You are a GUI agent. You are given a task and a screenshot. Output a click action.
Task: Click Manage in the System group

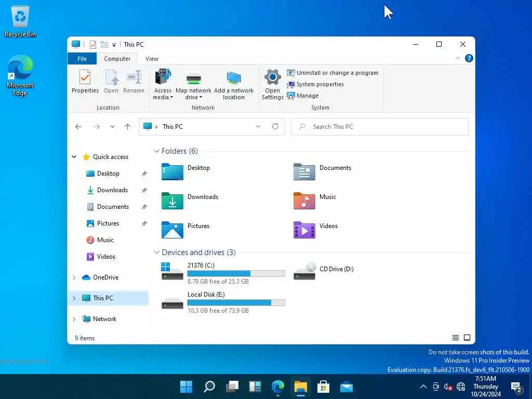coord(303,96)
